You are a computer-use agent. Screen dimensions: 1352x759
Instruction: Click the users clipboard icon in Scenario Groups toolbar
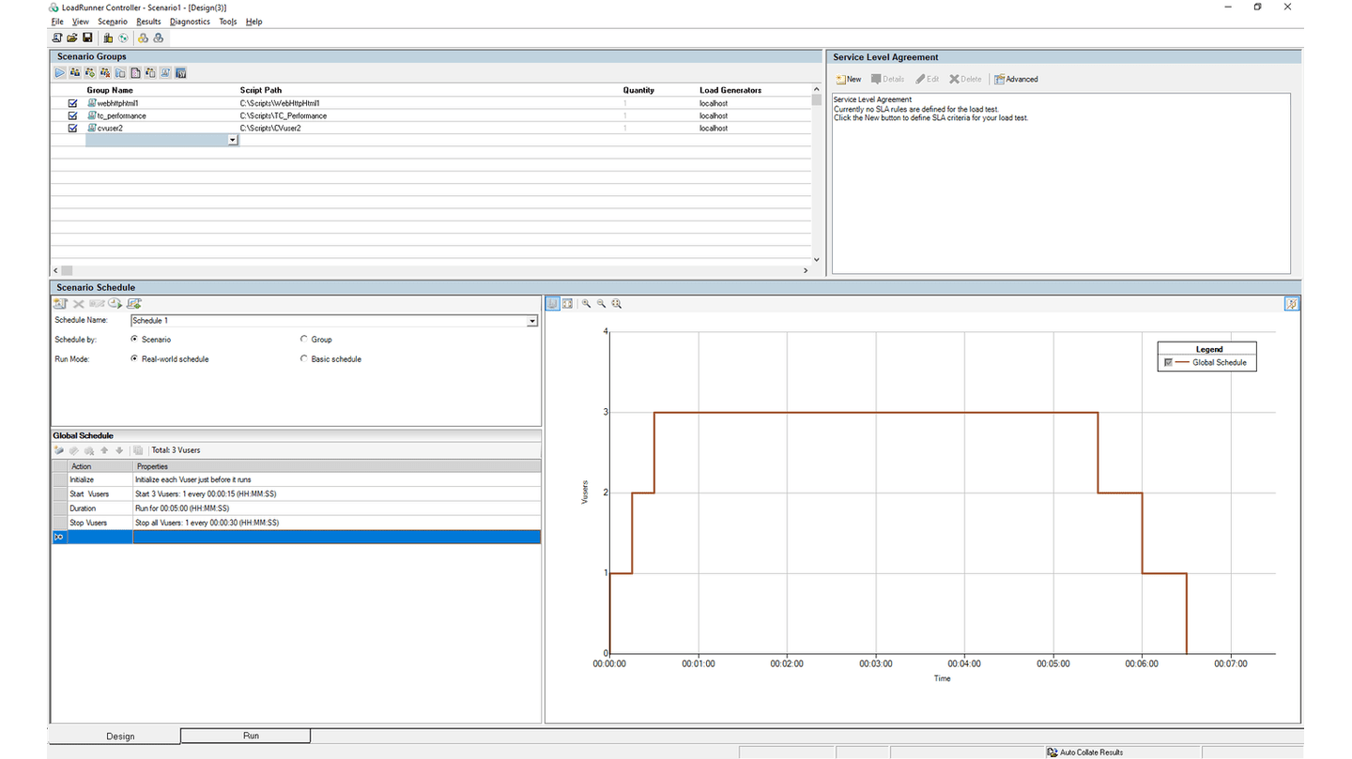tap(150, 72)
